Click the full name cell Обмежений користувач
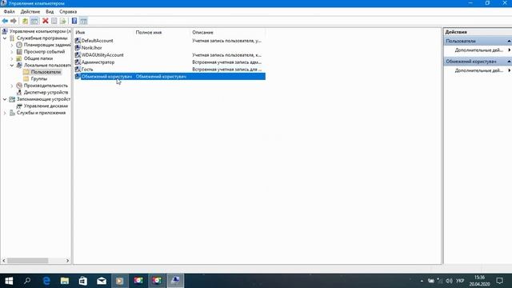The width and height of the screenshot is (512, 288). [161, 77]
